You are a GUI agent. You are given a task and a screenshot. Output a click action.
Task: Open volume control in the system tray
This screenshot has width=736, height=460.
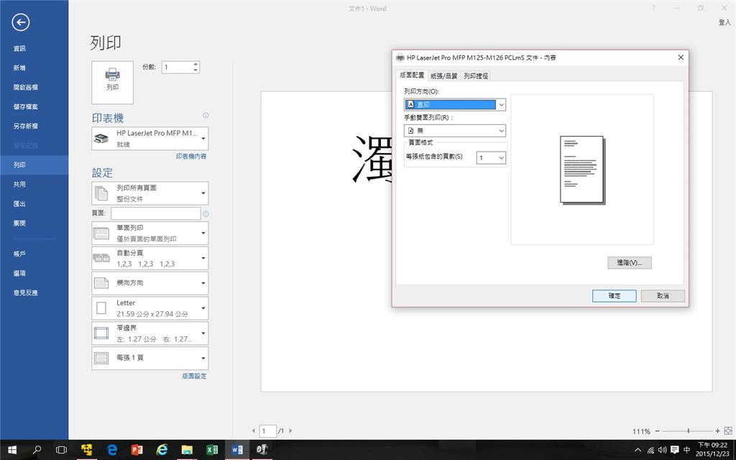662,450
